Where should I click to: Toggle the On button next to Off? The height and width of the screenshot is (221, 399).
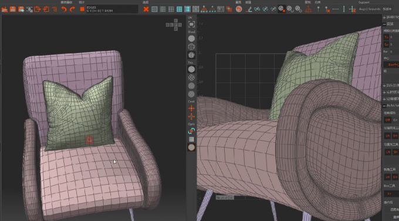[395, 120]
